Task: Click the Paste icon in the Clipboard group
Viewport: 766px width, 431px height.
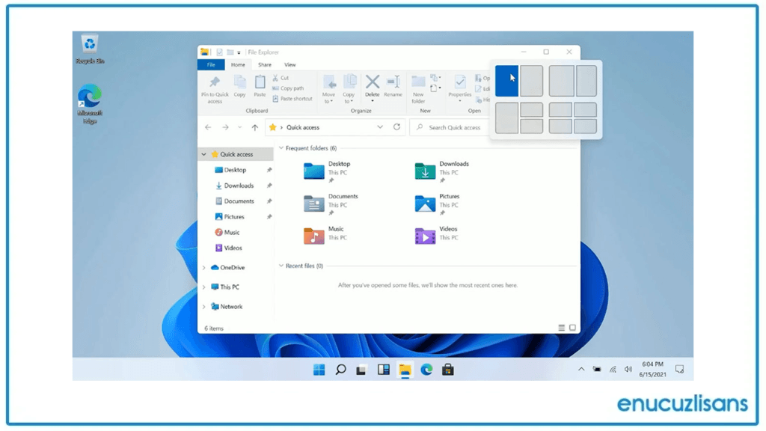Action: tap(260, 83)
